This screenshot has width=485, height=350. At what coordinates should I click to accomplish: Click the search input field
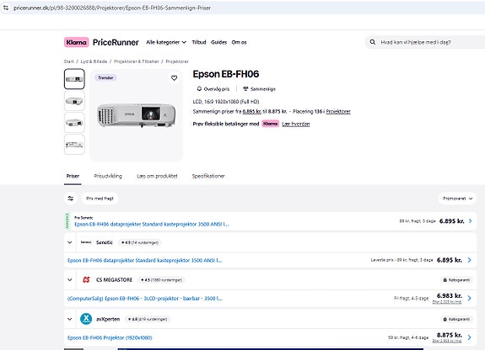point(430,42)
